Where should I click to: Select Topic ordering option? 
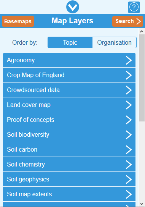[x=70, y=42]
